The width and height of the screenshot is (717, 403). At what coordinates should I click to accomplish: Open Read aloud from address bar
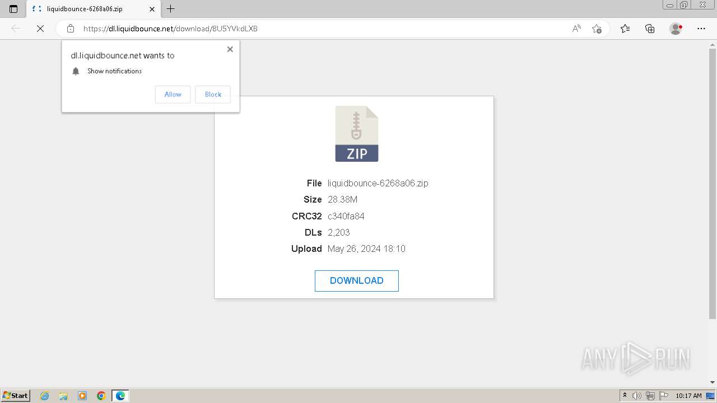[x=576, y=29]
